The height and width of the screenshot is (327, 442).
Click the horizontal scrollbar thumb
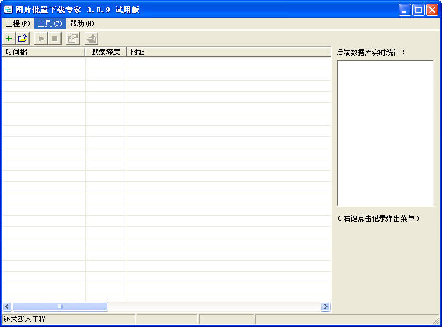click(x=60, y=306)
